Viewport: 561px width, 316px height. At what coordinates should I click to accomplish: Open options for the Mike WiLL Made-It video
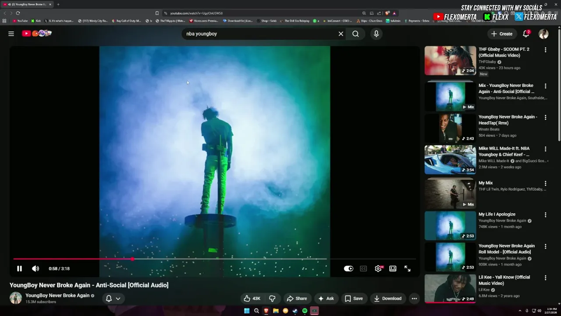coord(545,149)
